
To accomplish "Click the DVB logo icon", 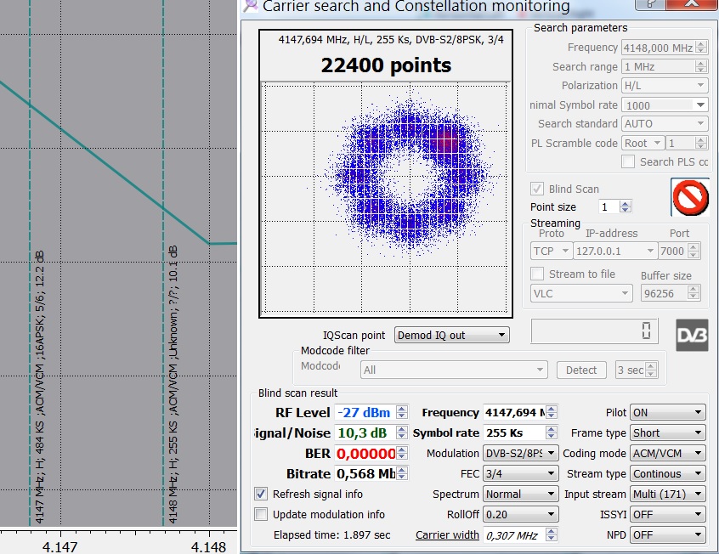I will [x=692, y=336].
